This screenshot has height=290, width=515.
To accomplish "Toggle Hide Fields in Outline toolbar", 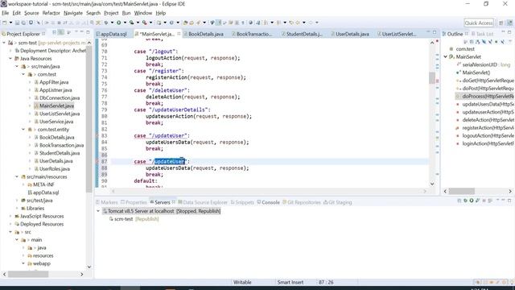I will pyautogui.click(x=484, y=41).
